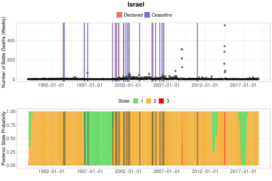The width and height of the screenshot is (272, 181).
Task: Click the large green region between 1997 and 2000
Action: tap(100, 138)
